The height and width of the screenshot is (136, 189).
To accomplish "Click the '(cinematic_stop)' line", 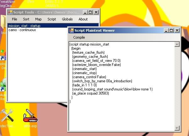I will 84,73.
